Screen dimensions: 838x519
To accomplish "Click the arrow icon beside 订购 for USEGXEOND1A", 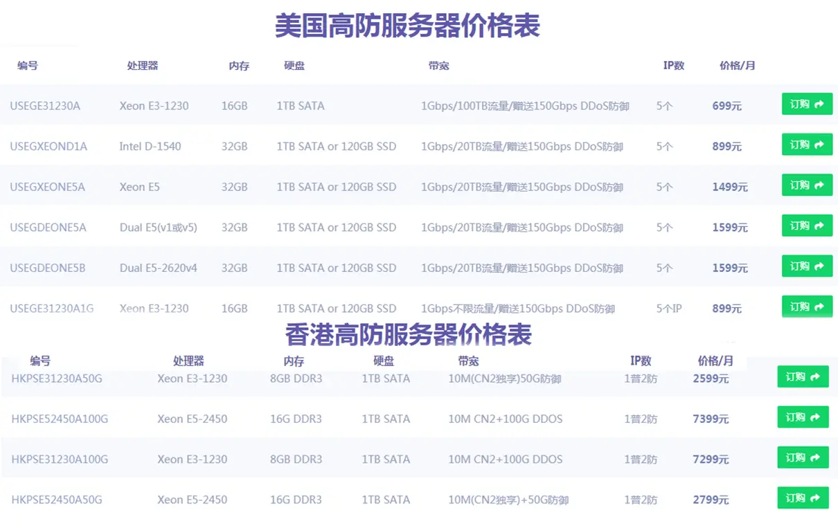I will 821,145.
